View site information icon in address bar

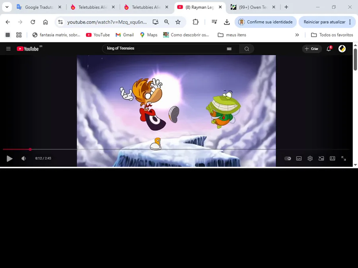(x=60, y=22)
